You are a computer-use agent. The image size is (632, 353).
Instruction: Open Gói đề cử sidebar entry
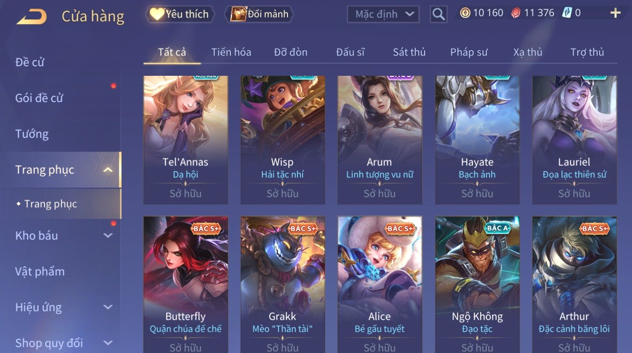click(39, 98)
